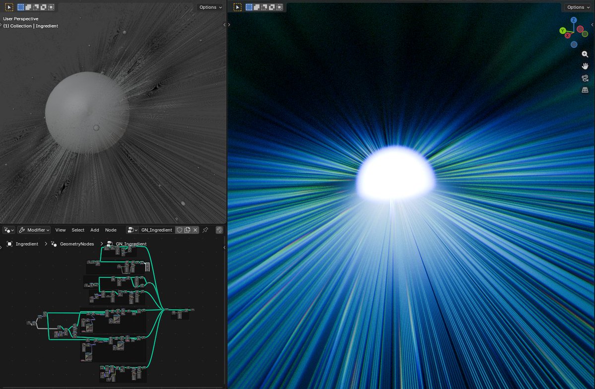Click the snapping hook icon in the node header
Image resolution: width=595 pixels, height=389 pixels.
tap(218, 229)
